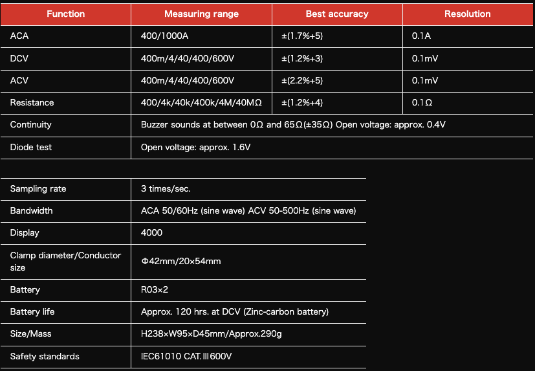This screenshot has width=535, height=371.
Task: Click the Function column header
Action: pyautogui.click(x=65, y=14)
